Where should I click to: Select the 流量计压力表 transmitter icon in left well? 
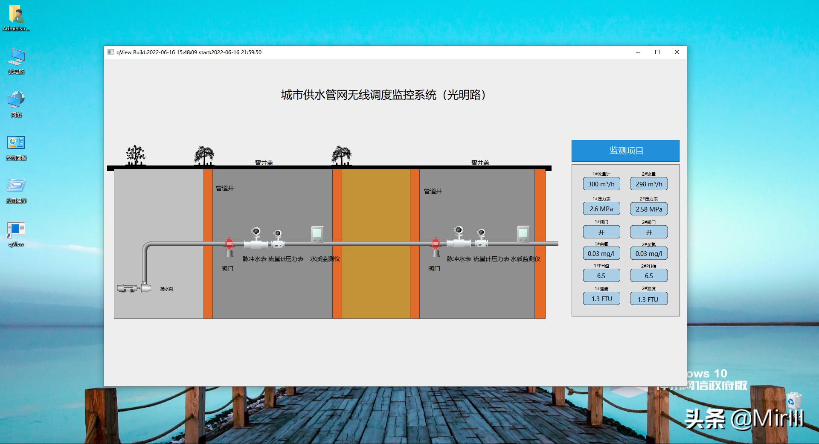(278, 239)
